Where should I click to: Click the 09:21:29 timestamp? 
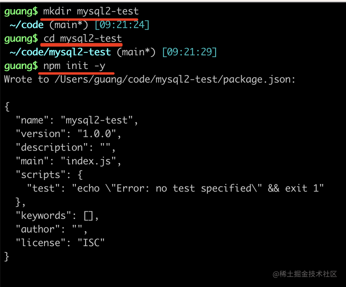189,52
